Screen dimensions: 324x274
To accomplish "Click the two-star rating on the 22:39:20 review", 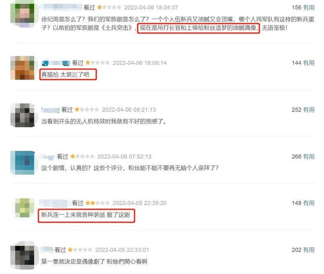I will pyautogui.click(x=97, y=203).
